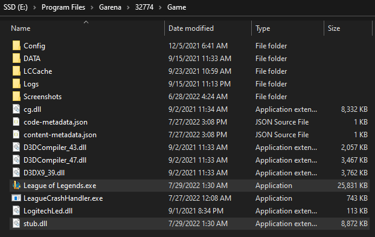Click the 12/5/2021 6:41 AM date
Screen dimensions: 375x237
(198, 46)
